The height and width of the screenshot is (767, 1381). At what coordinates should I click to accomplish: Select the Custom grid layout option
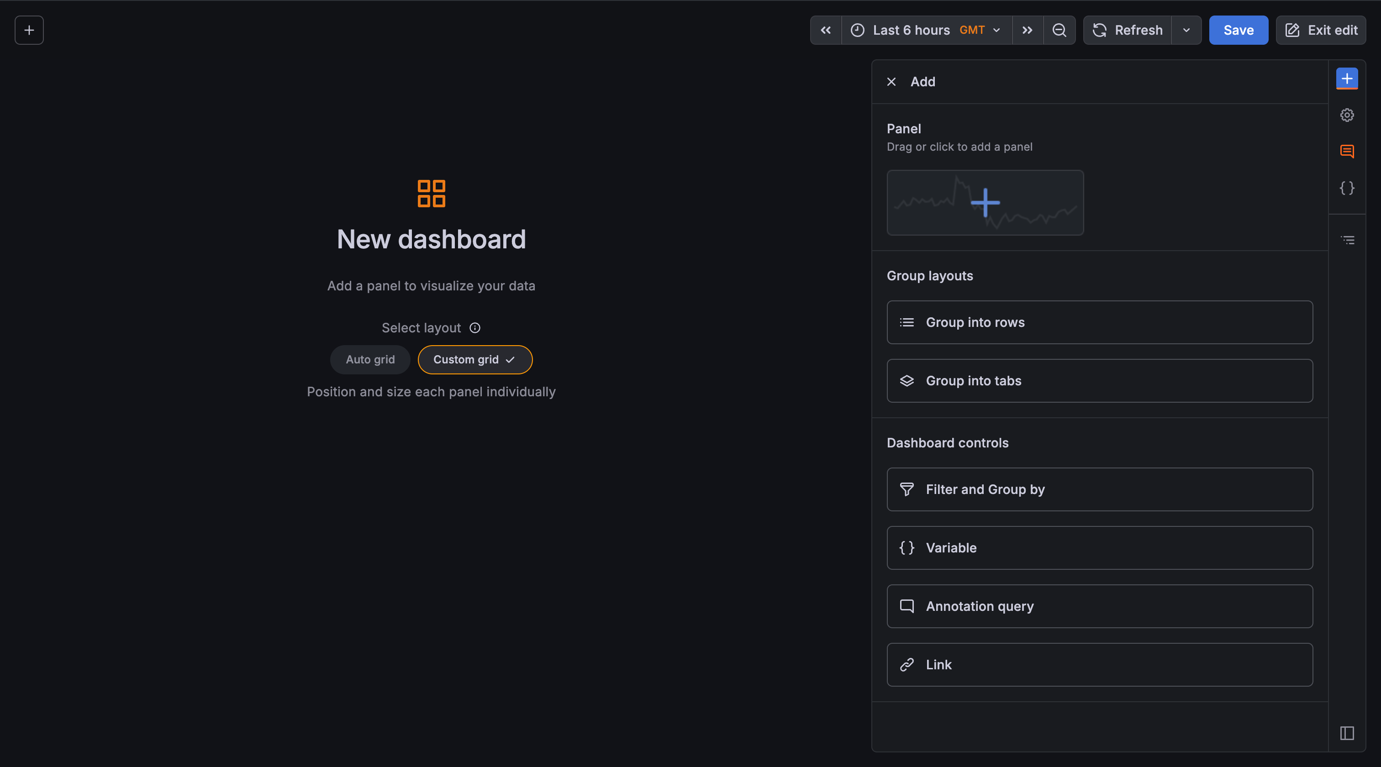point(474,359)
